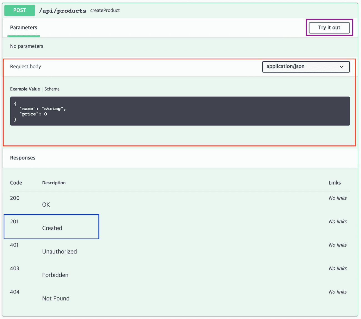The height and width of the screenshot is (319, 361).
Task: Click the createProduct operation ID
Action: pos(105,11)
